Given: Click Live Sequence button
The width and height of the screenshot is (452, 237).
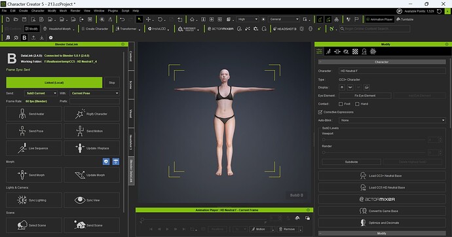Looking at the screenshot, I should point(34,149).
